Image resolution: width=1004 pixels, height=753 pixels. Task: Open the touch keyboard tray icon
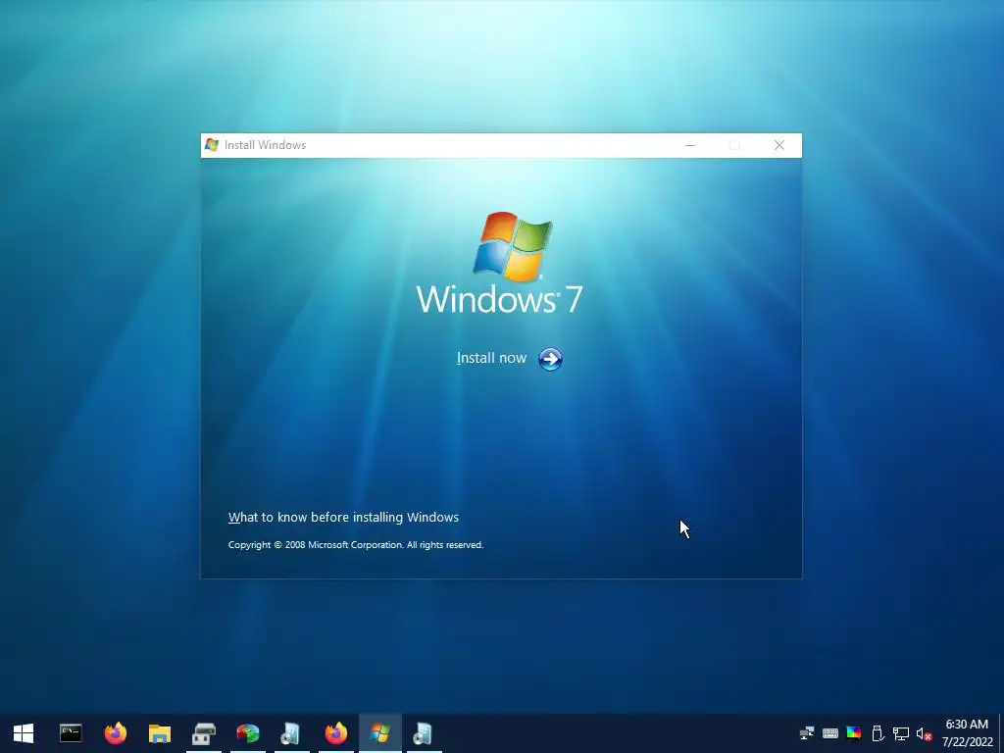click(x=830, y=733)
